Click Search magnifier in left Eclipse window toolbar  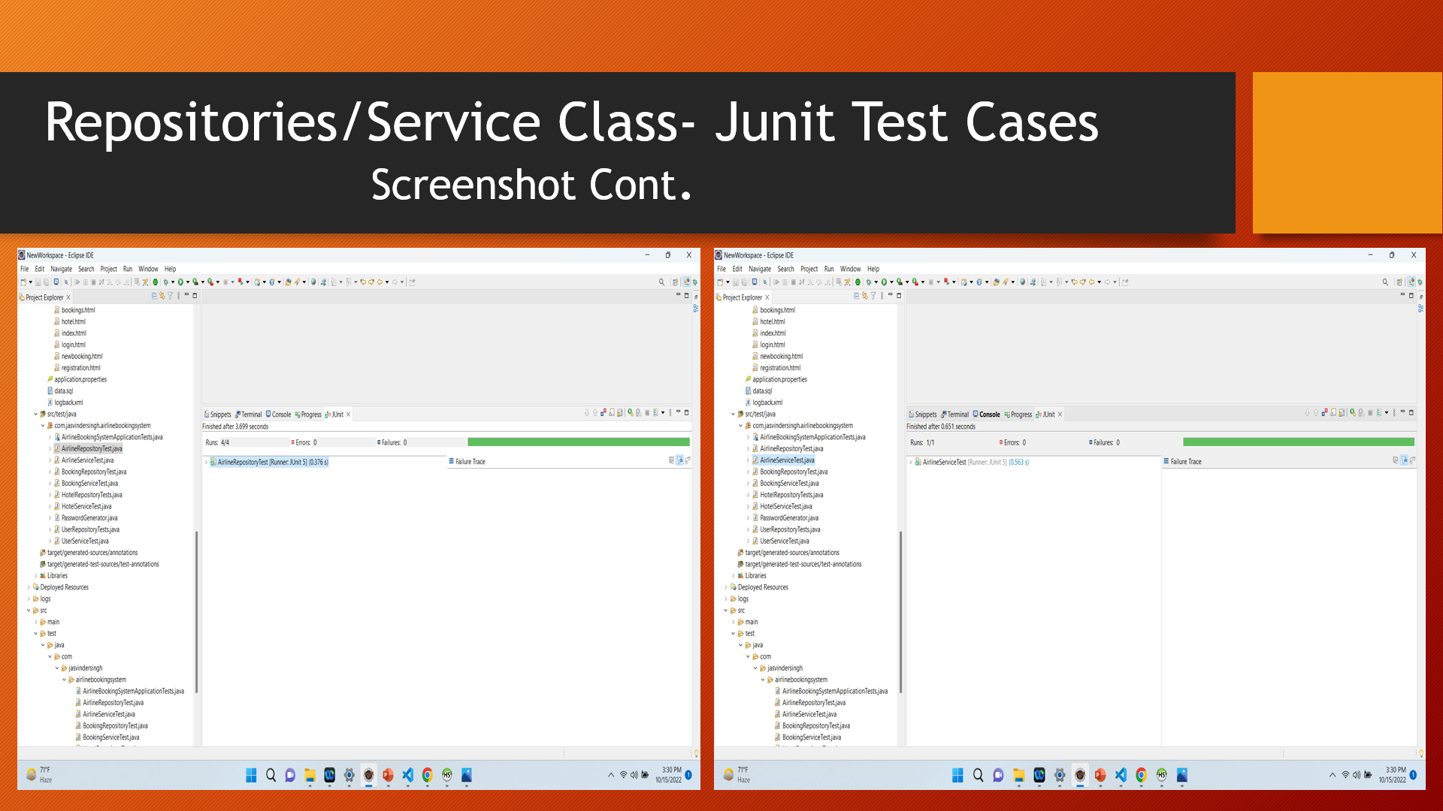pos(661,282)
